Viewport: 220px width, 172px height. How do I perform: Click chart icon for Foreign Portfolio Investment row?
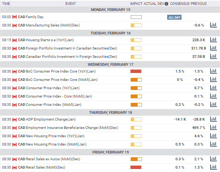coord(214,48)
